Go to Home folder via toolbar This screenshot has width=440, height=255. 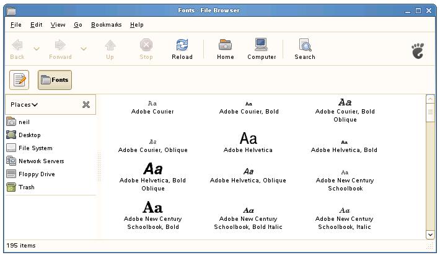(225, 45)
